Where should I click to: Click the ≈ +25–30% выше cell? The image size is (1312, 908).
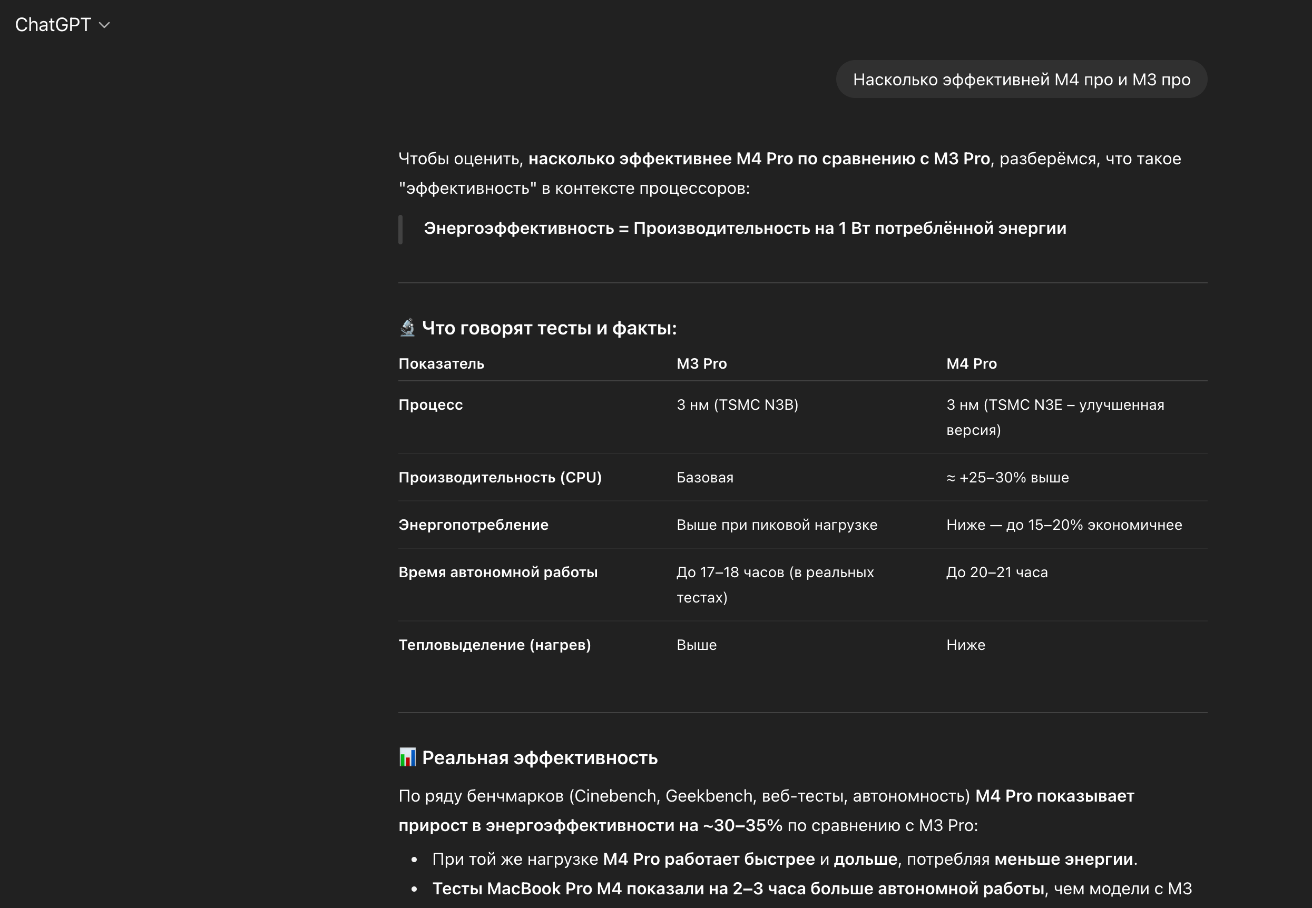pyautogui.click(x=1007, y=477)
